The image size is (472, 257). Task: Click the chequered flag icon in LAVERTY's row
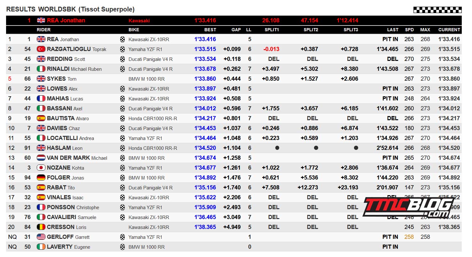click(122, 247)
